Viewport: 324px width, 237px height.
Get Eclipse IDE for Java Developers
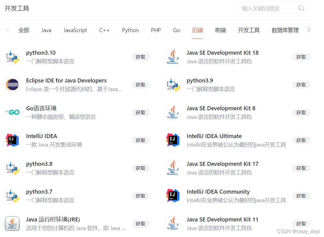(x=141, y=85)
